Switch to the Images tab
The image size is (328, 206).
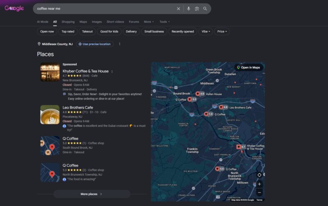[x=97, y=22]
